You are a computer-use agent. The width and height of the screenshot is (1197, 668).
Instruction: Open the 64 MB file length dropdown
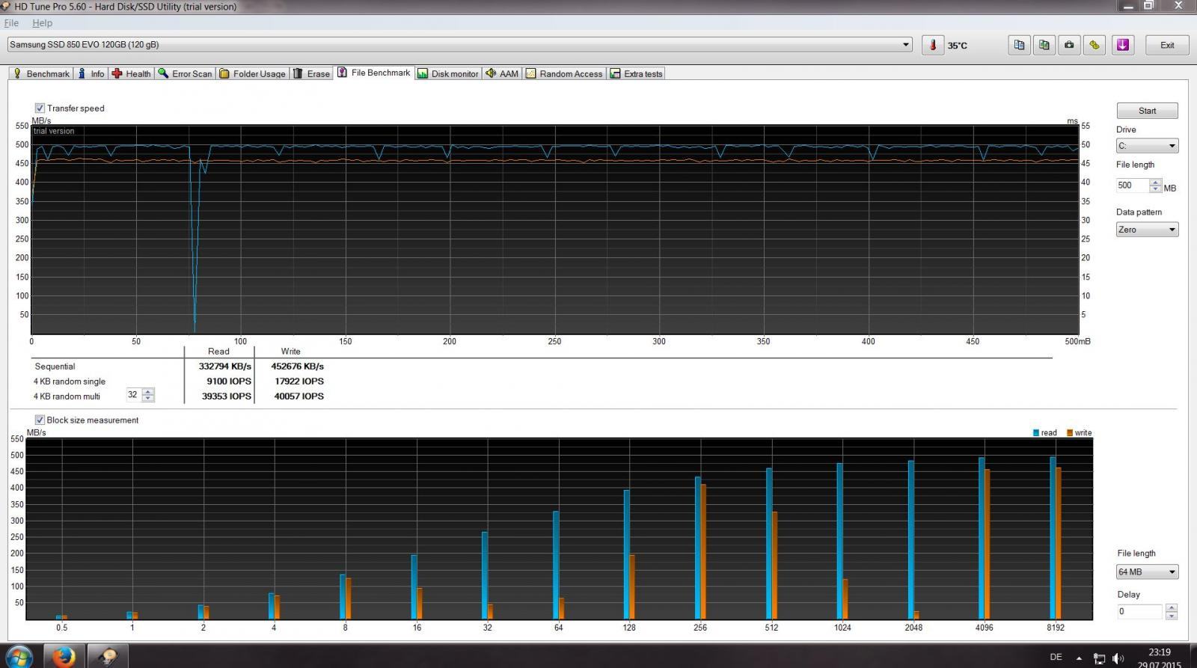tap(1147, 572)
